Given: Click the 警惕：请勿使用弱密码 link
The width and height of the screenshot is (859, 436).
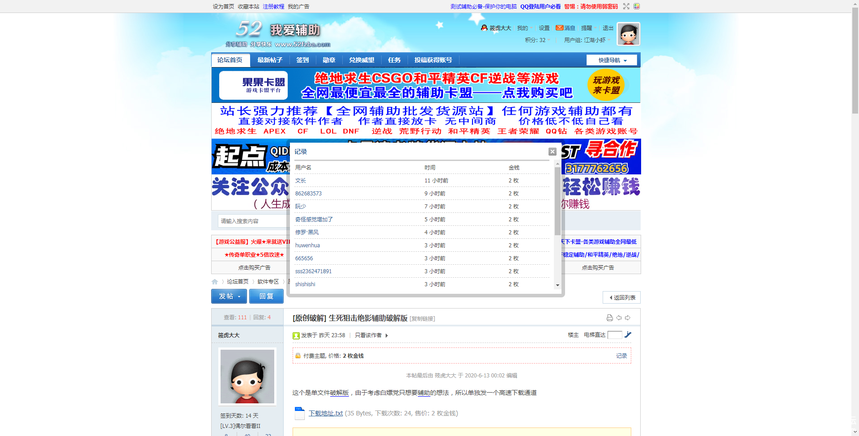Looking at the screenshot, I should point(591,6).
